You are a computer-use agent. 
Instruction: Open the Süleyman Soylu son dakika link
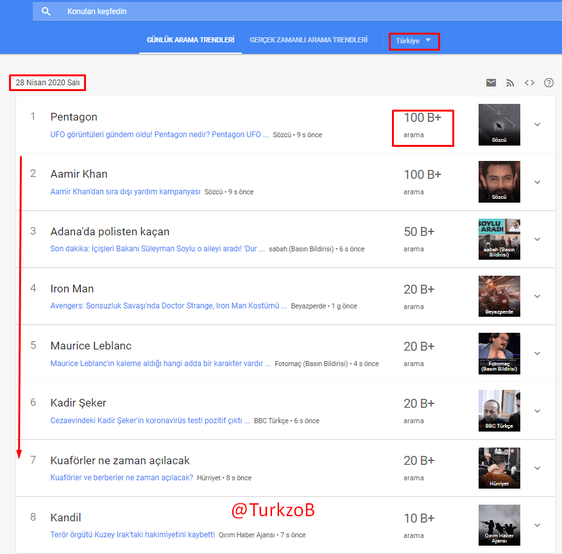[x=157, y=249]
